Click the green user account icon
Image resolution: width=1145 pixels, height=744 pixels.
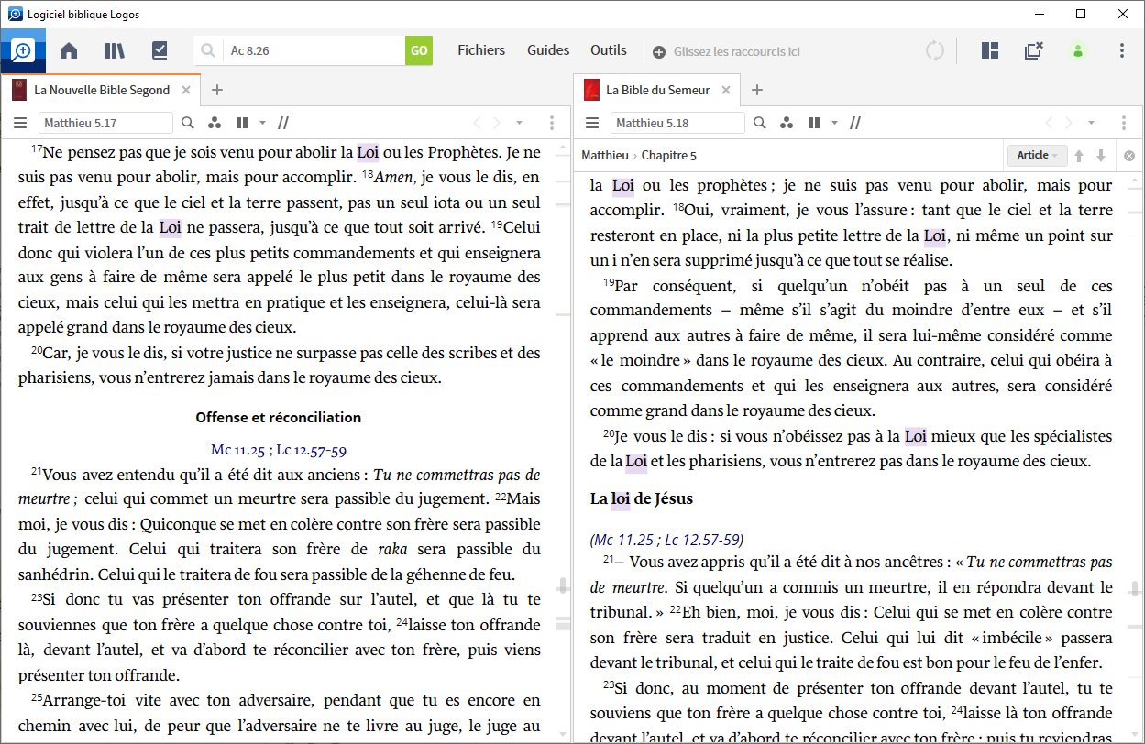1078,51
